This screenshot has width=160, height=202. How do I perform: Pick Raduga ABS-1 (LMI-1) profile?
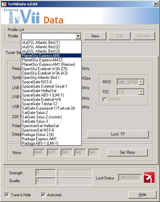[51, 143]
